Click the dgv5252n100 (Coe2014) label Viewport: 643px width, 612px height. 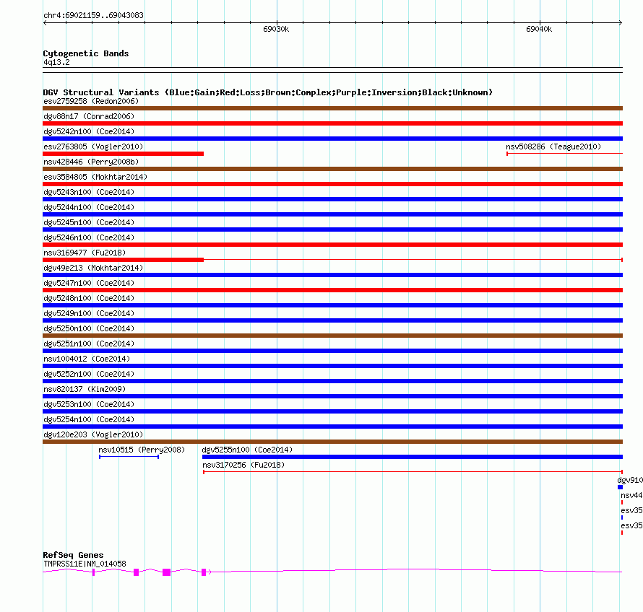[89, 374]
